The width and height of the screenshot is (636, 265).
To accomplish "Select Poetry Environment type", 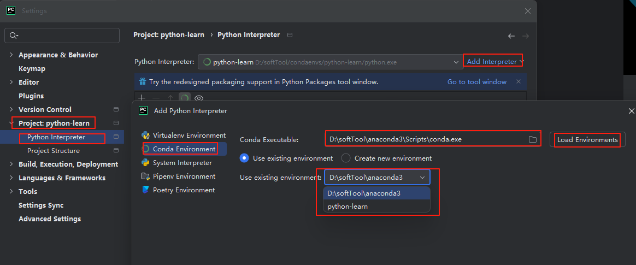I will (184, 190).
